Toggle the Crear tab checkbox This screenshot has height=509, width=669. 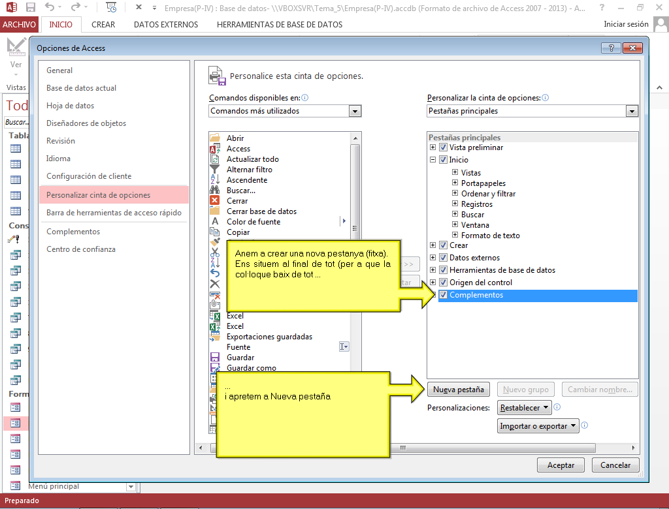tap(444, 245)
